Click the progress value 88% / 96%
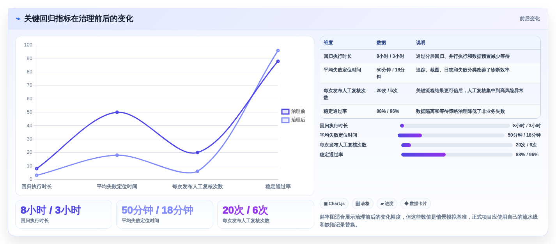Screen dimensions: 556x244 point(527,155)
